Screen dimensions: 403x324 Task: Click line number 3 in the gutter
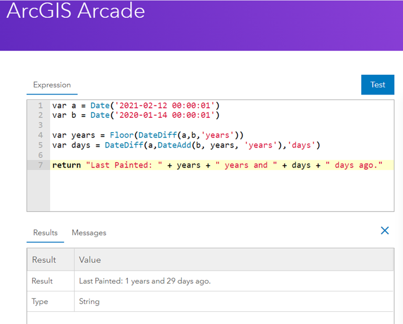tap(40, 125)
